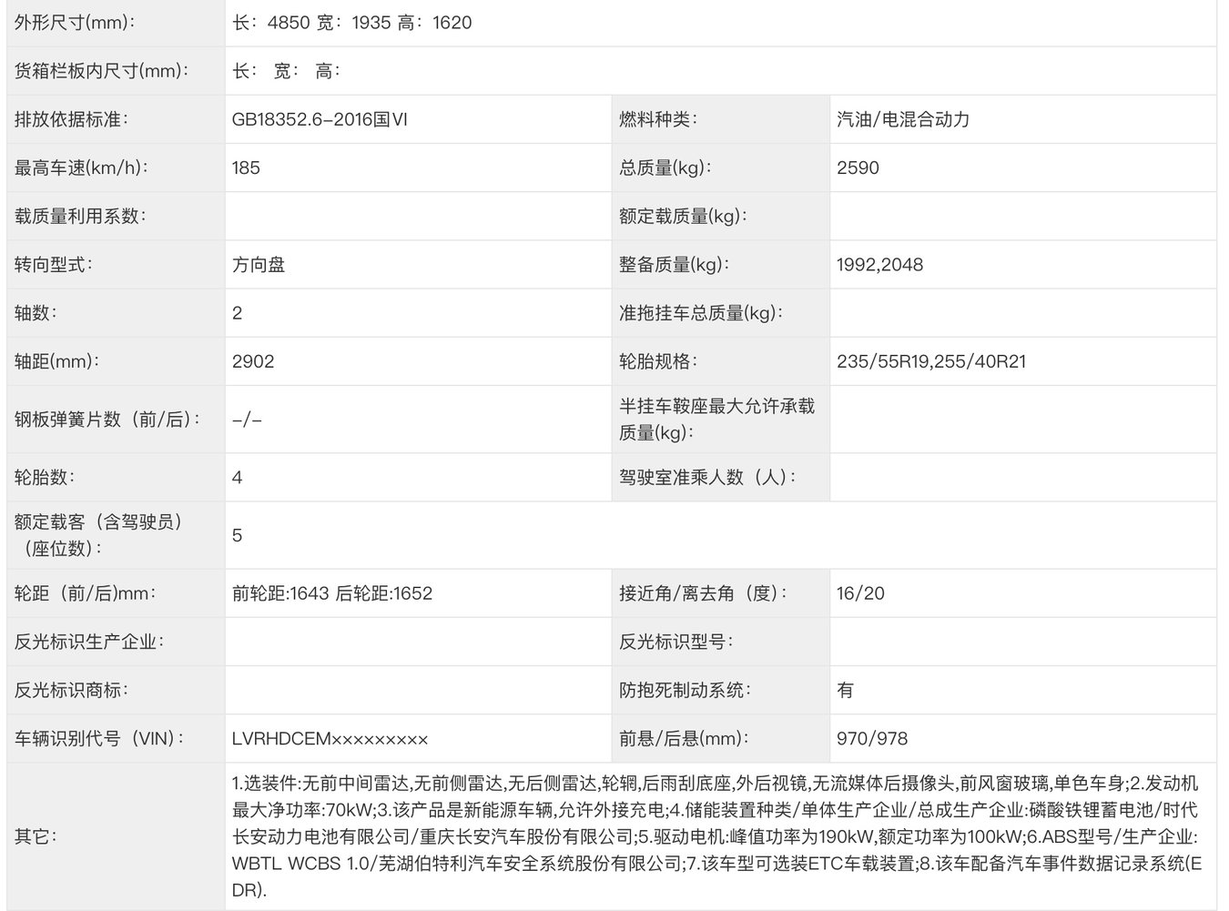Click the 总质量(kg) label
The height and width of the screenshot is (911, 1229).
click(x=665, y=167)
